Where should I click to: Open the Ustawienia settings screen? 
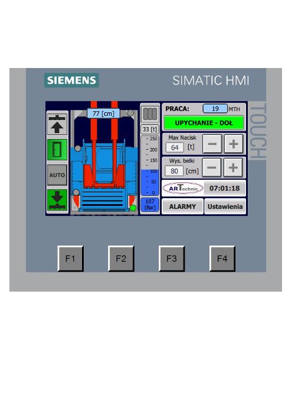coord(225,206)
